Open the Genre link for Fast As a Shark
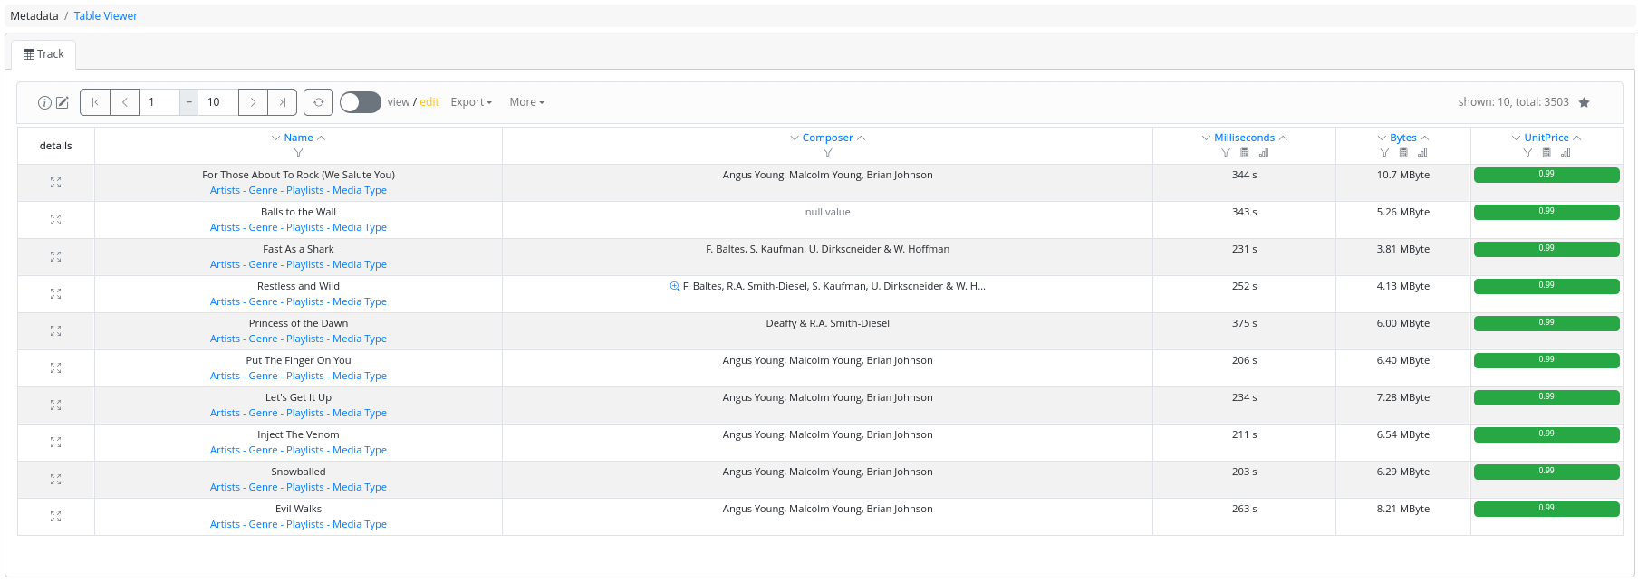The image size is (1638, 582). point(263,265)
